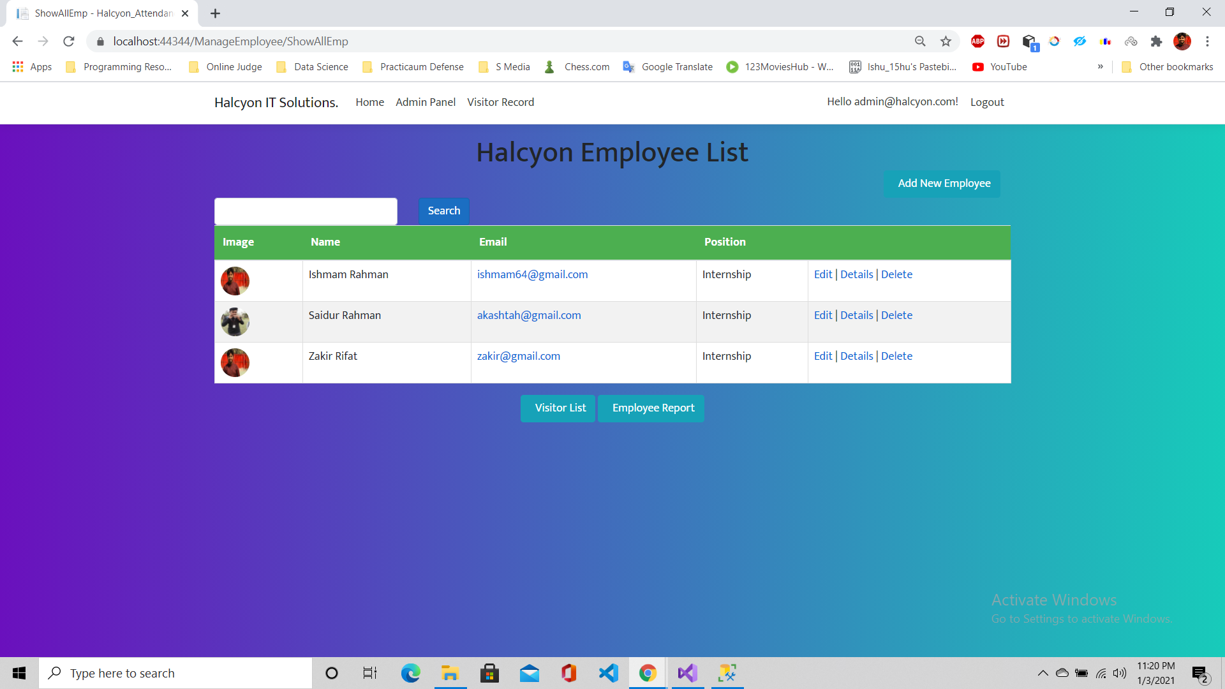
Task: Show hidden system tray icons
Action: tap(1043, 673)
